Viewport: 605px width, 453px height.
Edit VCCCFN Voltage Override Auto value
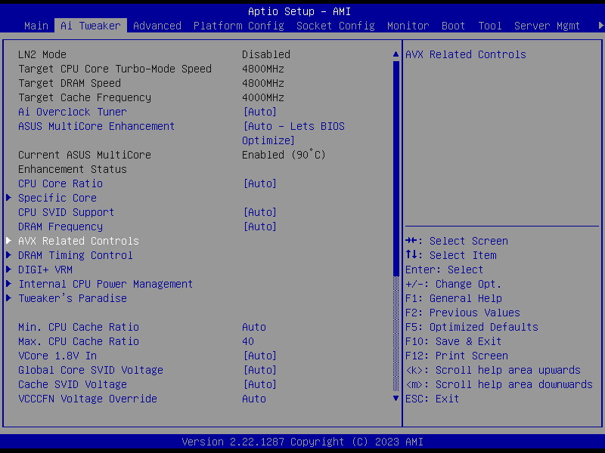pyautogui.click(x=254, y=399)
